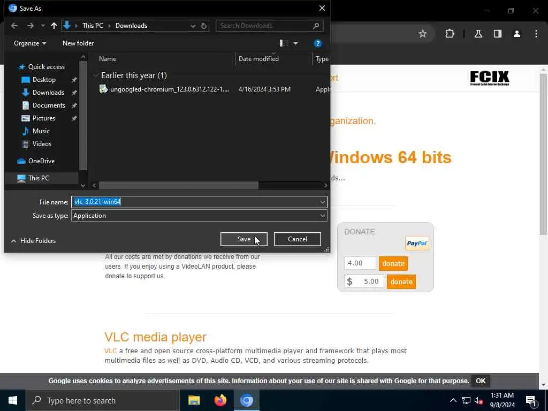The width and height of the screenshot is (548, 411).
Task: Select Quick access in navigation pane
Action: tap(46, 67)
